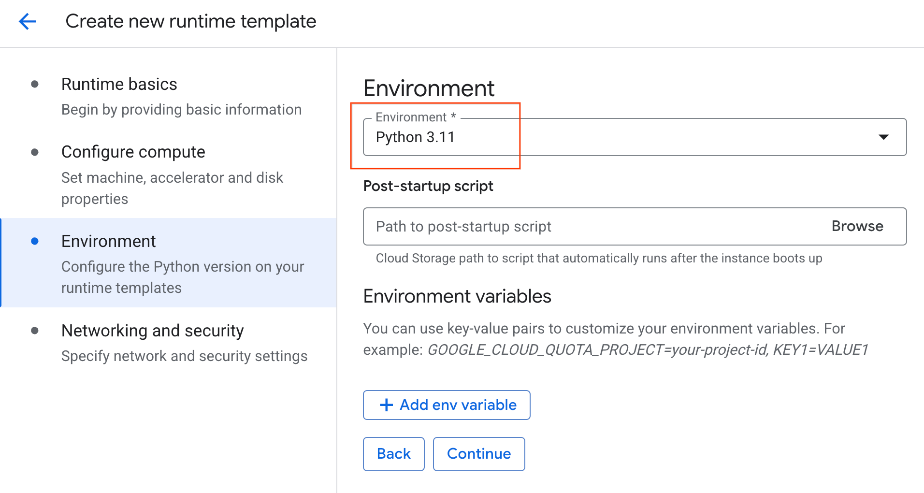Add a new environment variable
Image resolution: width=924 pixels, height=493 pixels.
pos(446,405)
